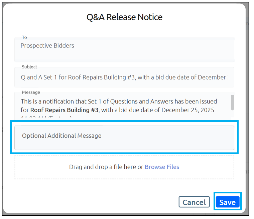Click the Q&A Release Notice title
This screenshot has height=219, width=254.
pos(124,17)
